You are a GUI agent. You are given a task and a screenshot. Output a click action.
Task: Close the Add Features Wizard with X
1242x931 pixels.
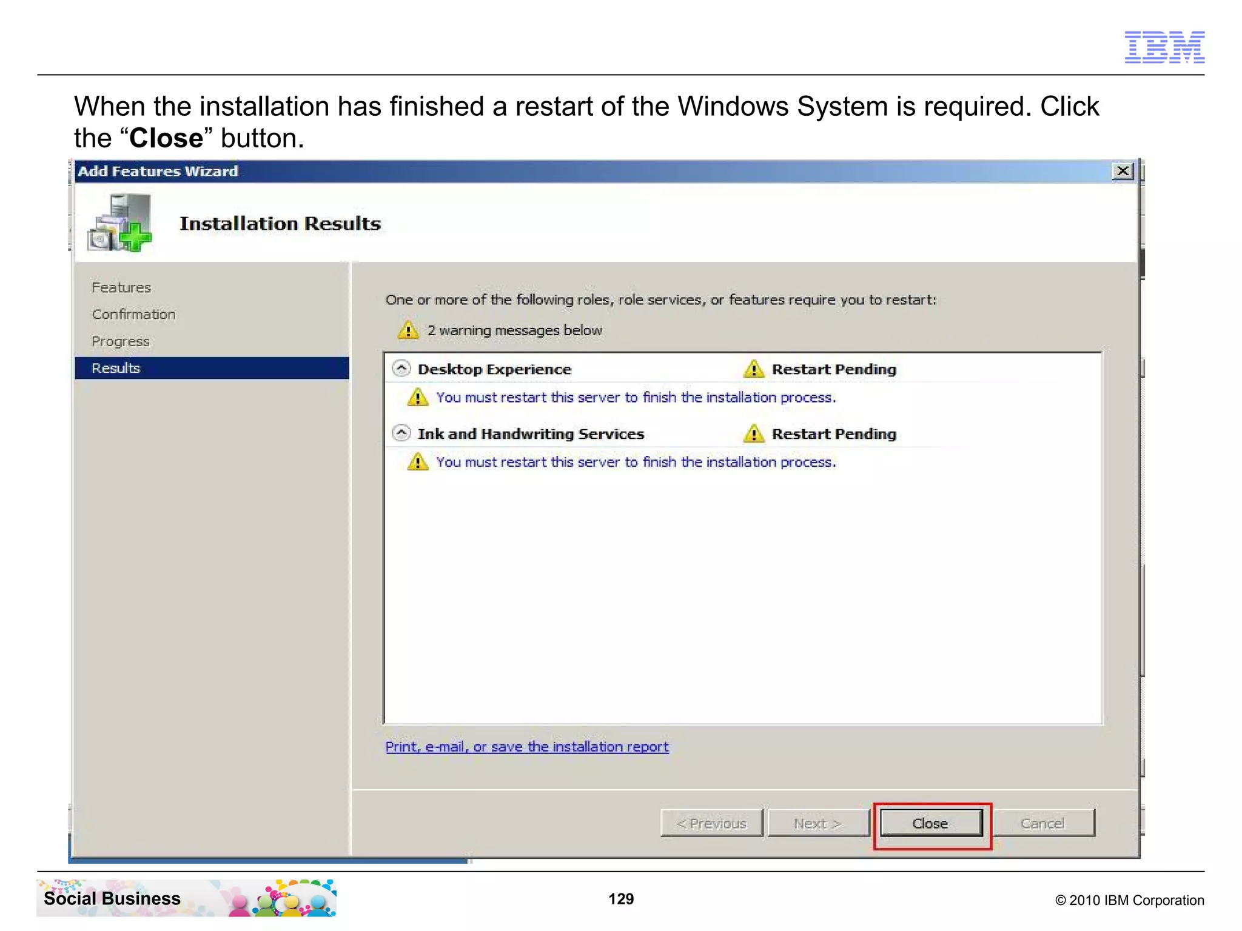click(x=1123, y=171)
